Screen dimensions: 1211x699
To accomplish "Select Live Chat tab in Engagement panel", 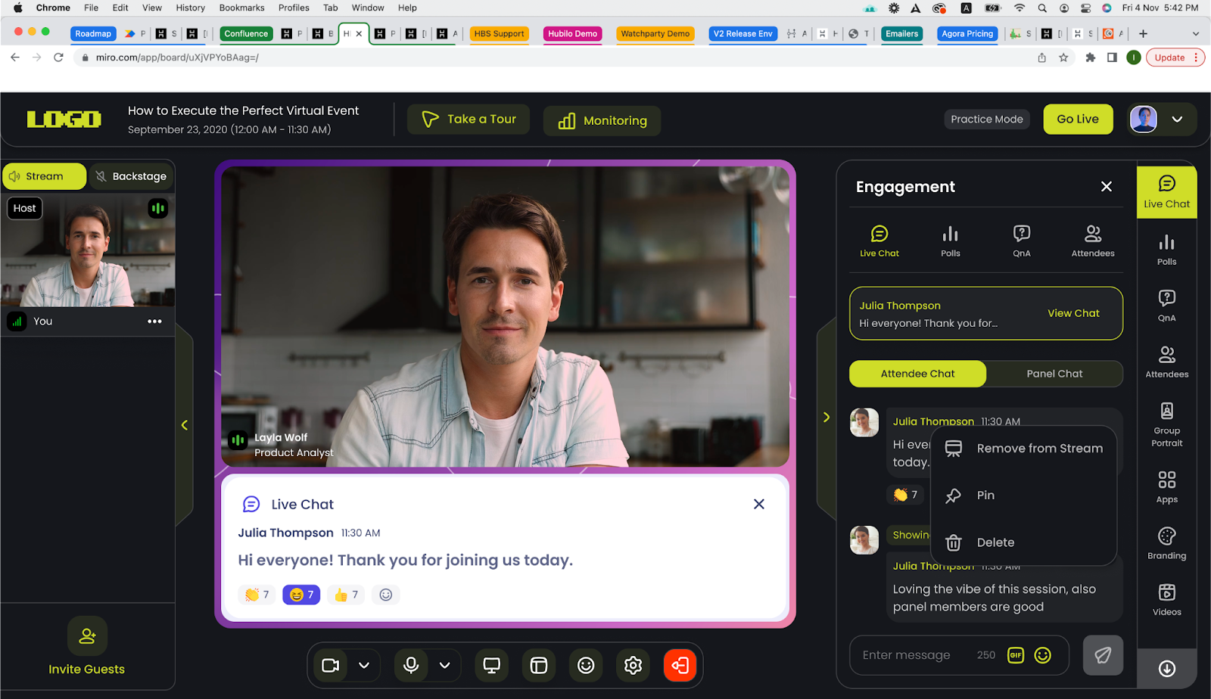I will pos(879,241).
